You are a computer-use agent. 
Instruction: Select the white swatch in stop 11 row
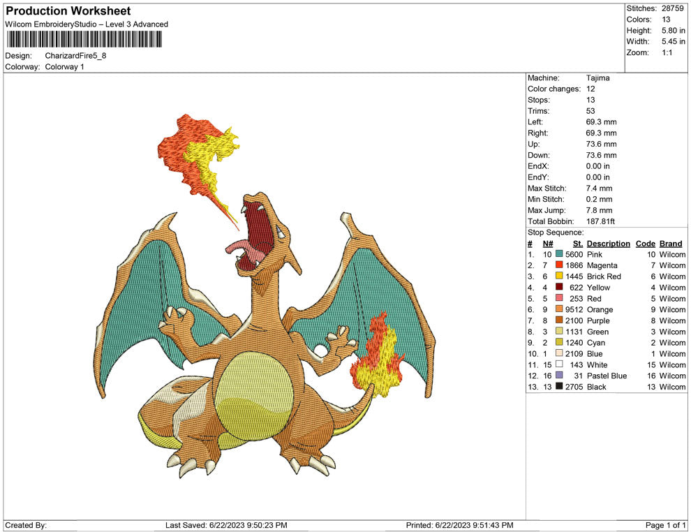[x=559, y=364]
